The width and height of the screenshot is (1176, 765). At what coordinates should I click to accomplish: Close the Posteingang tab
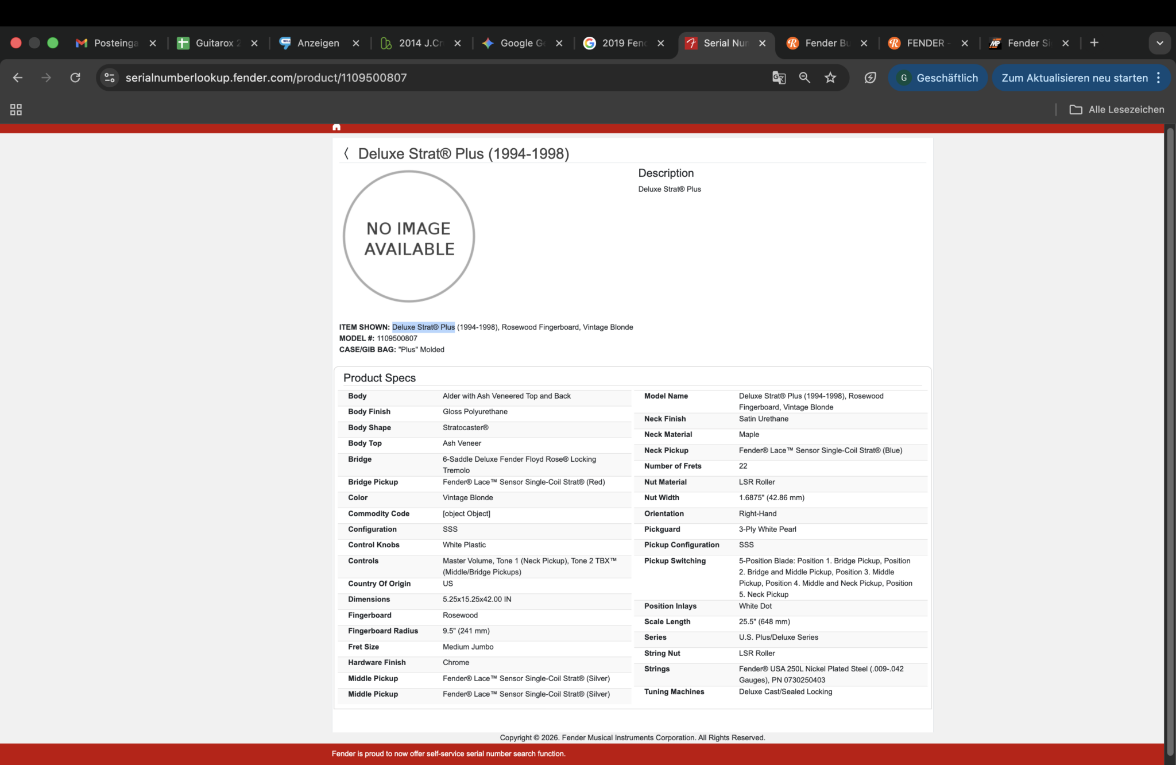[x=153, y=43]
